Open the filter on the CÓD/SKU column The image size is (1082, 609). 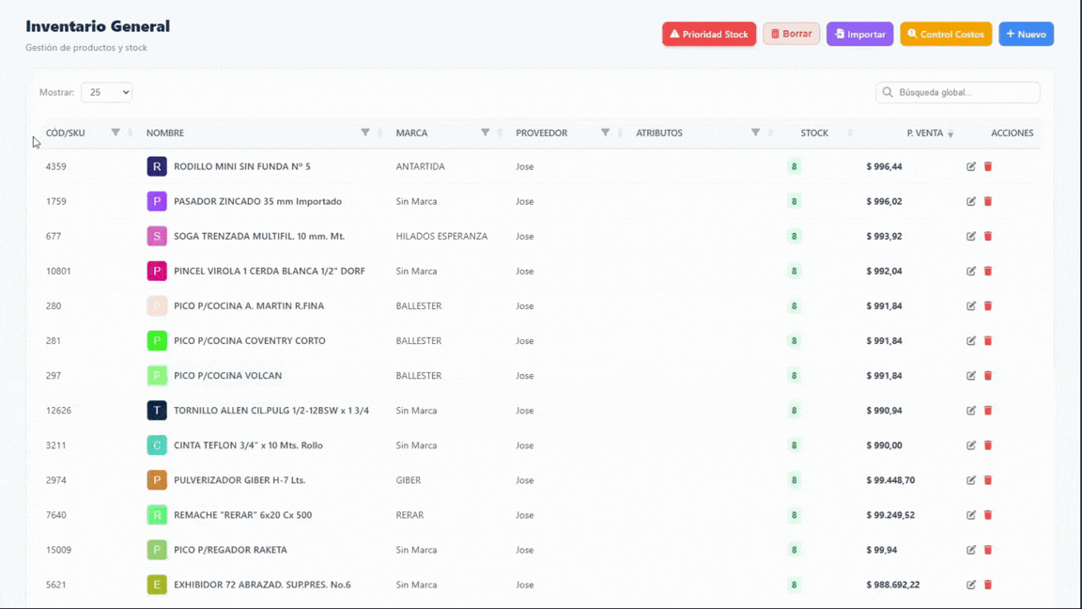[x=115, y=133]
